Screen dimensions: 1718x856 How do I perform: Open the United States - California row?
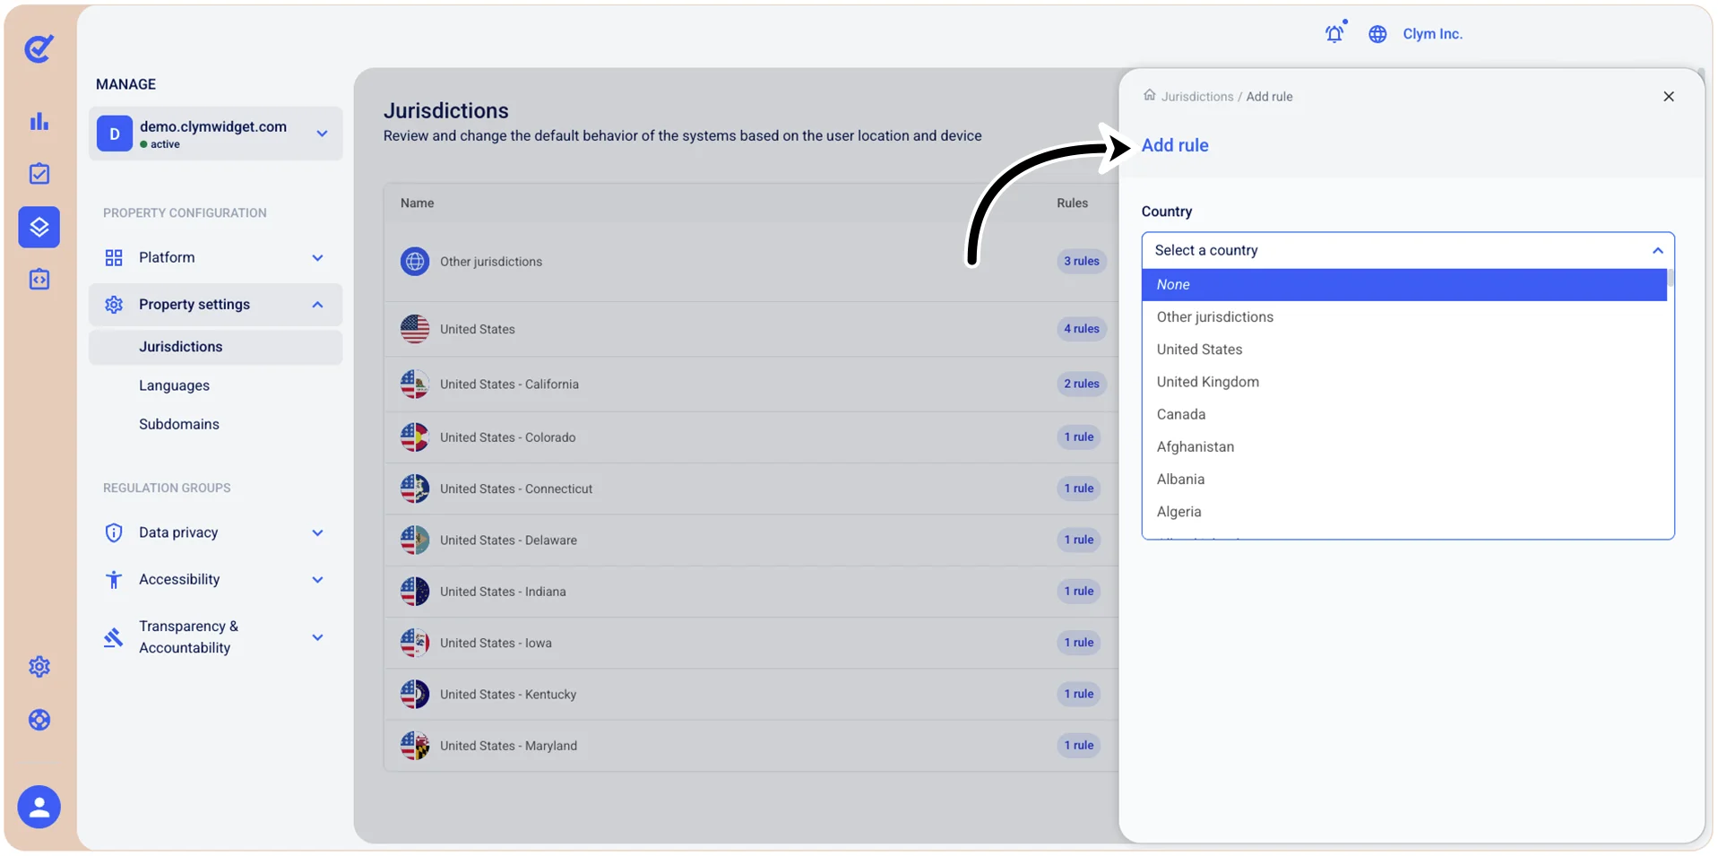point(751,385)
